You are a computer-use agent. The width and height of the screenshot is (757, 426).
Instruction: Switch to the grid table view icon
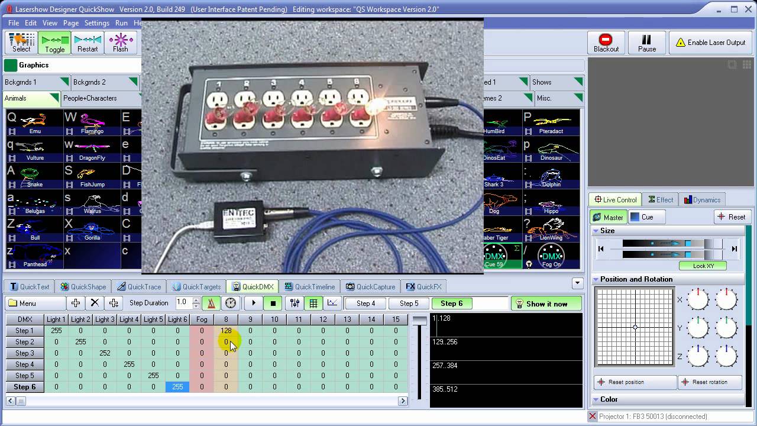(x=313, y=303)
